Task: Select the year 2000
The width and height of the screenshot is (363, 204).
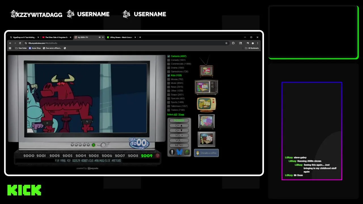Action: coord(29,156)
